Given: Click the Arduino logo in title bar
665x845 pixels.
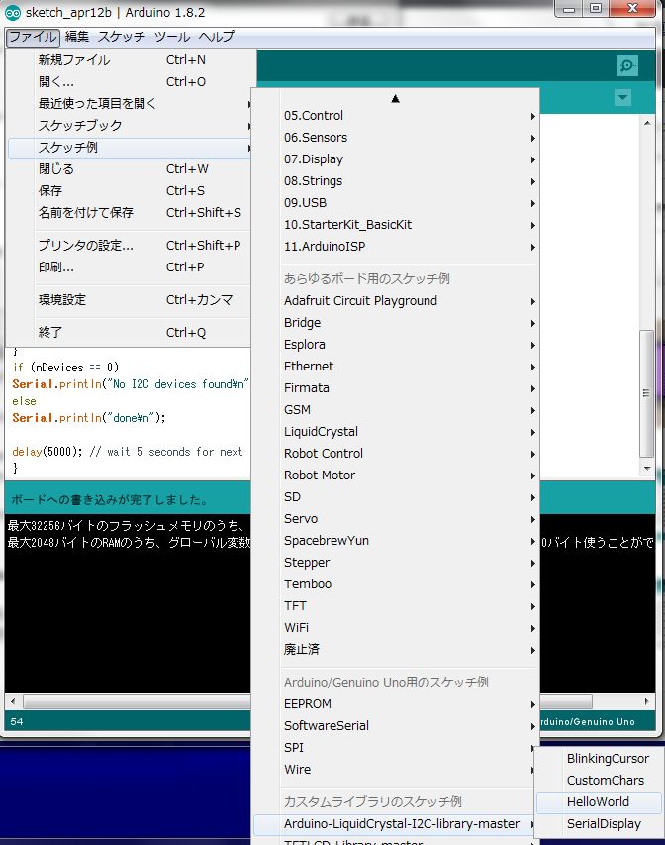Looking at the screenshot, I should coord(12,13).
